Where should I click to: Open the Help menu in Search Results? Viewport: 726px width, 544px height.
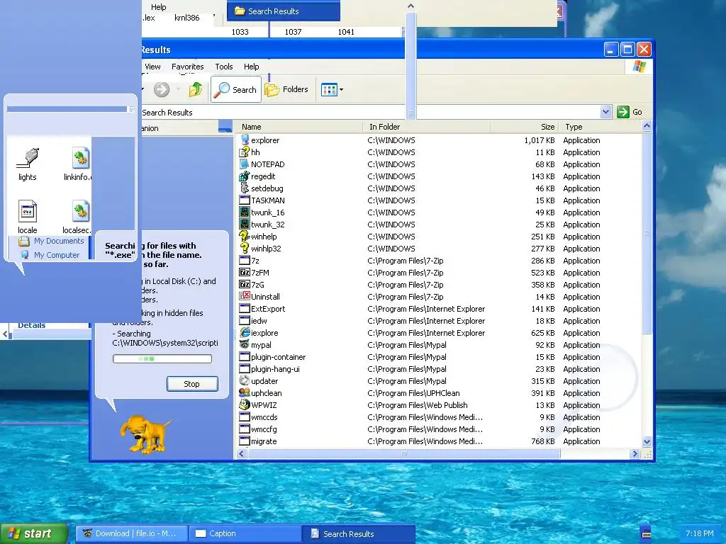pos(252,67)
